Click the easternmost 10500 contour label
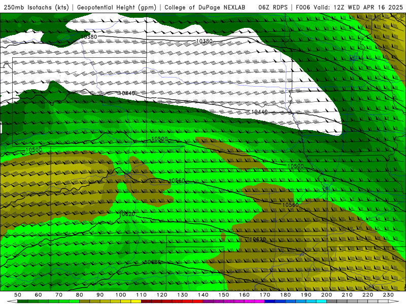Viewport: 406px width, 304px height. tap(296, 166)
